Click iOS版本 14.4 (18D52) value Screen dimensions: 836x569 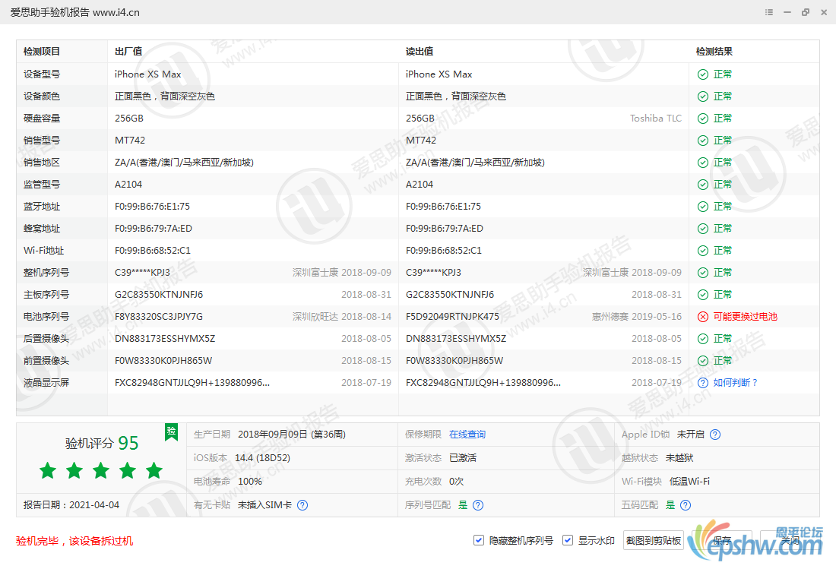(262, 458)
